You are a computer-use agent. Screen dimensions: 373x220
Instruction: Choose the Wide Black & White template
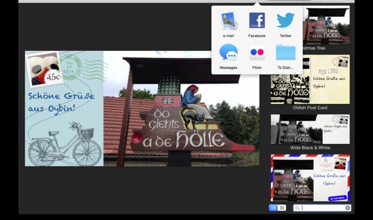coord(310,129)
